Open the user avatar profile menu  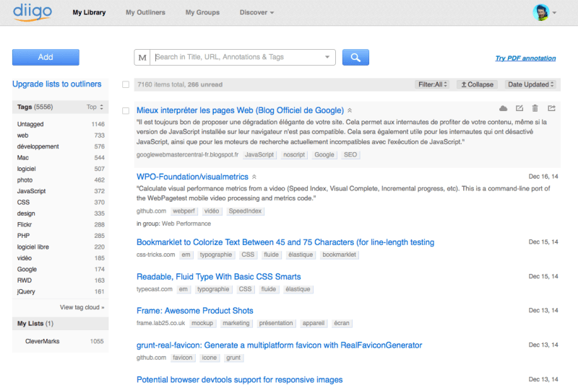[x=540, y=12]
